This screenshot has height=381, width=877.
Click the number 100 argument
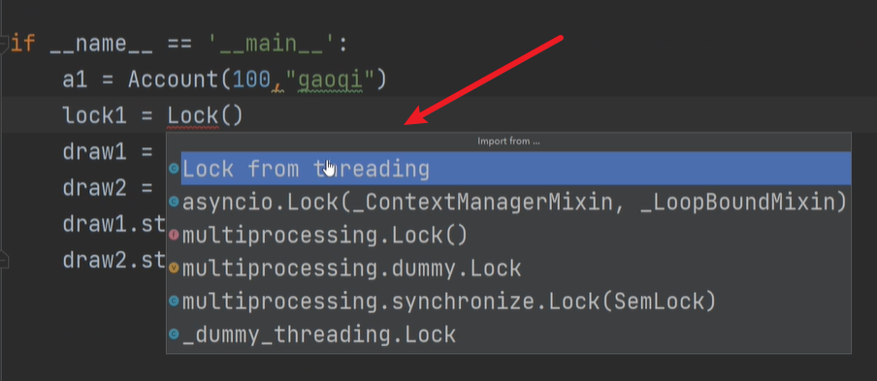(x=251, y=79)
